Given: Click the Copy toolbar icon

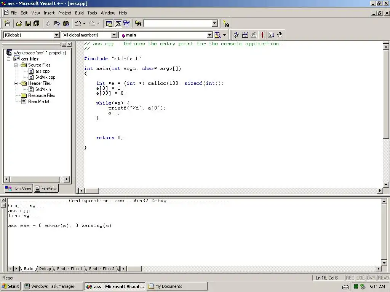Looking at the screenshot, I should click(x=57, y=24).
